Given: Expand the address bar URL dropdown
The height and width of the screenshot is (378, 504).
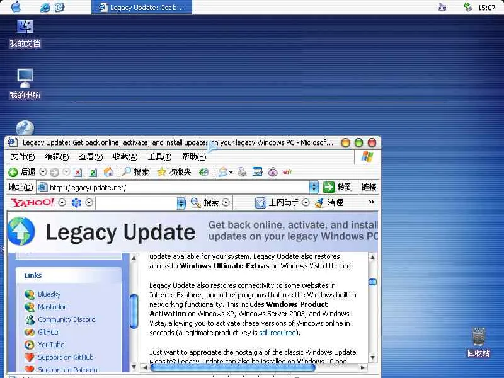Looking at the screenshot, I should click(314, 187).
